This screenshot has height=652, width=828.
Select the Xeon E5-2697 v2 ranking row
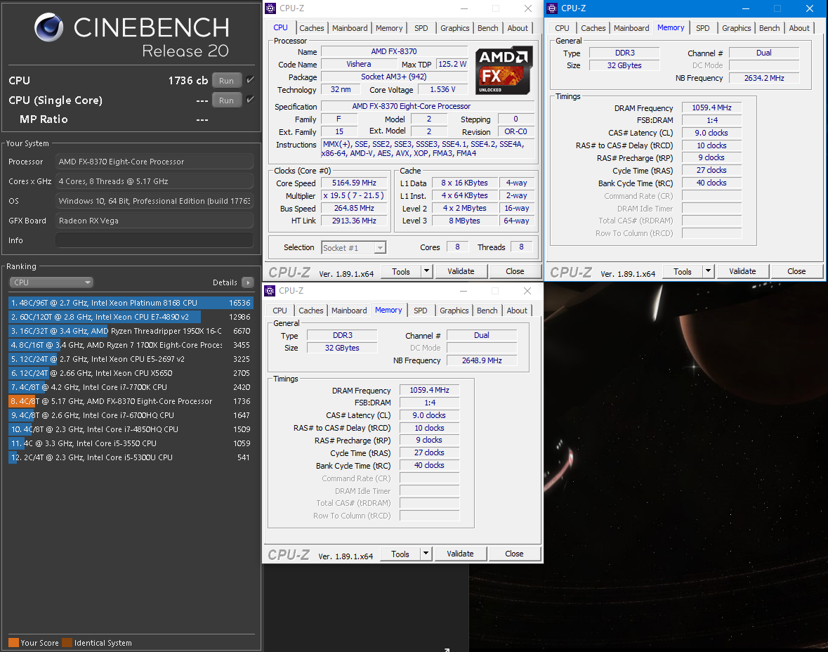click(131, 359)
